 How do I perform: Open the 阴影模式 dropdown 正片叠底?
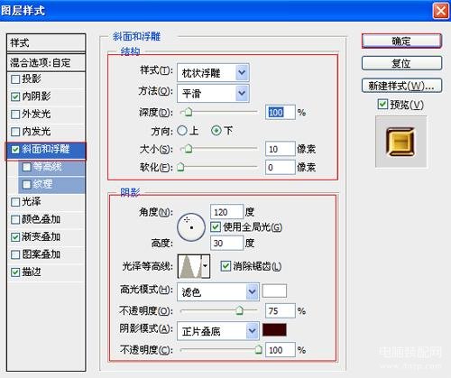218,331
